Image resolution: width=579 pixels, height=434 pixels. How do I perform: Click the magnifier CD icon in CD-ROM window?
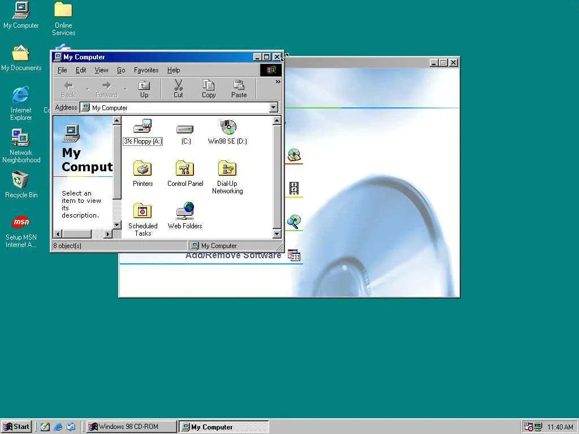[x=294, y=222]
